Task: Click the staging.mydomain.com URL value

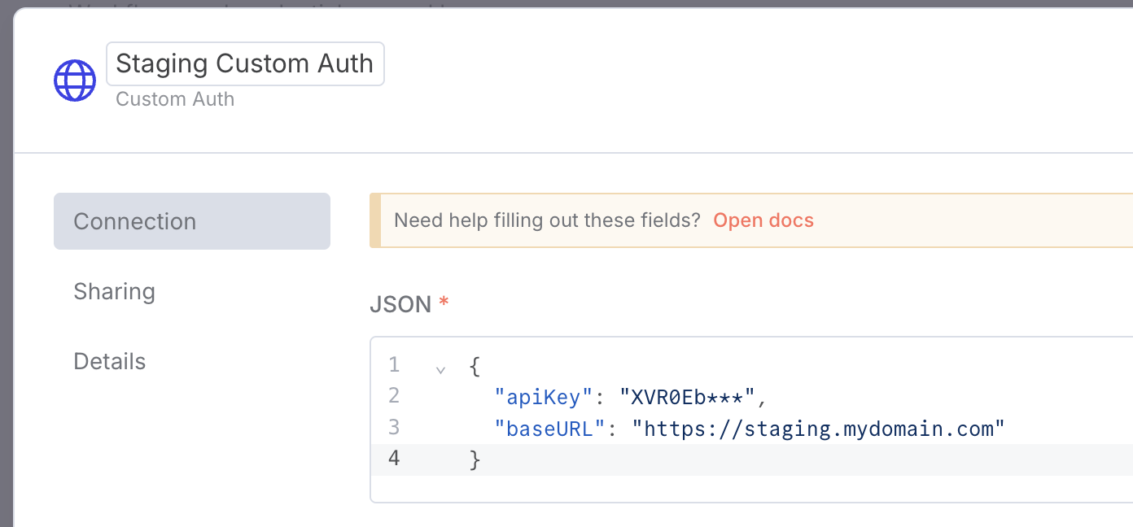Action: click(x=819, y=429)
